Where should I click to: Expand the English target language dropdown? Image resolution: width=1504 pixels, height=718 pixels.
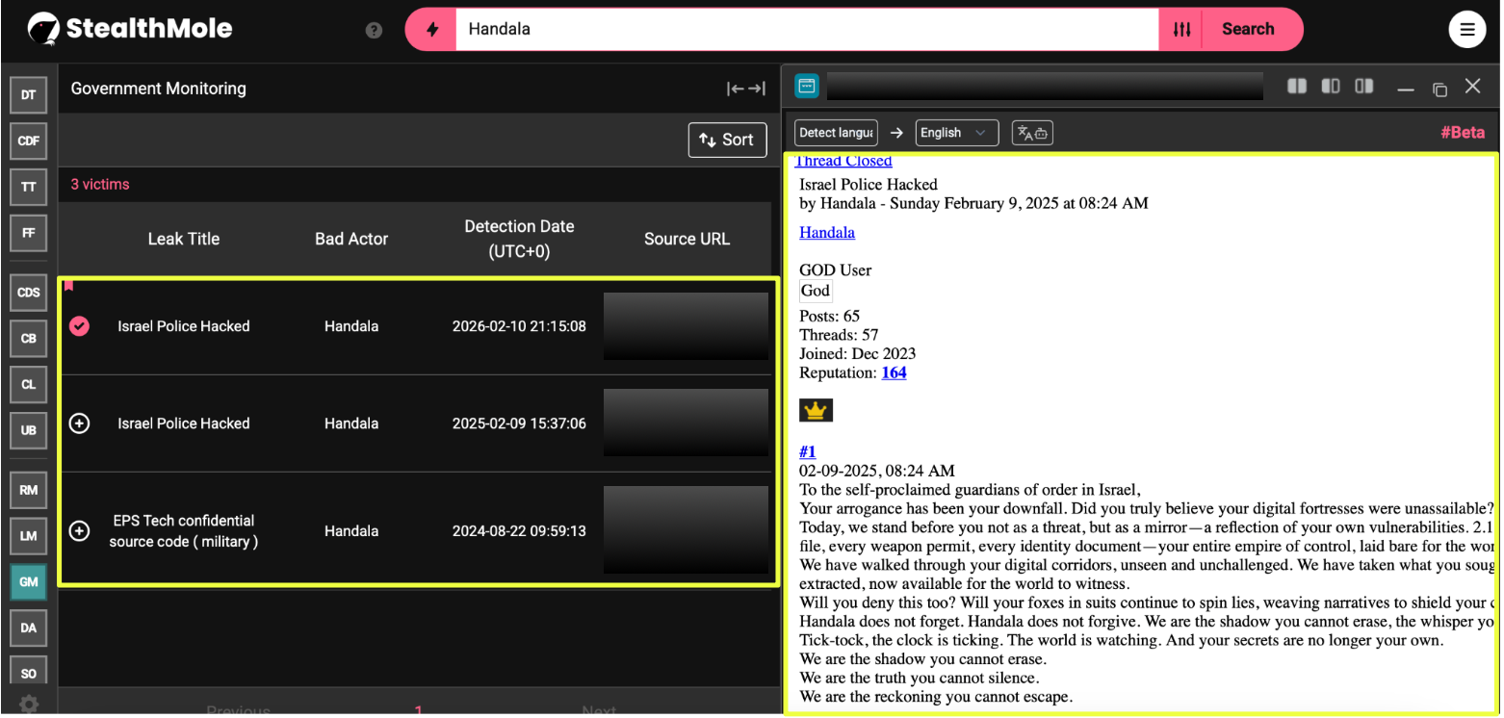click(956, 133)
